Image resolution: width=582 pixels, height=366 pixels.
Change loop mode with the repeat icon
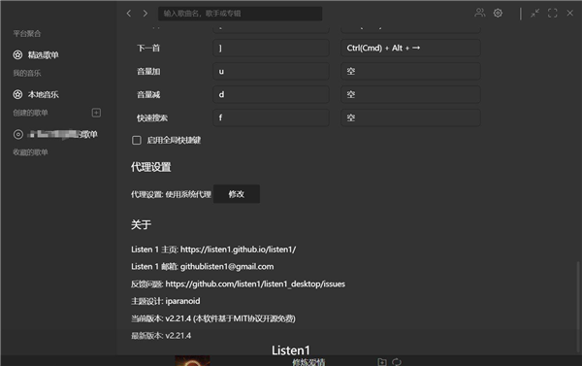(x=397, y=361)
